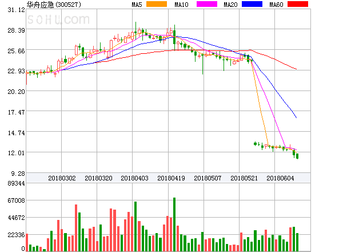Click the MA60 legend label

(x=276, y=5)
